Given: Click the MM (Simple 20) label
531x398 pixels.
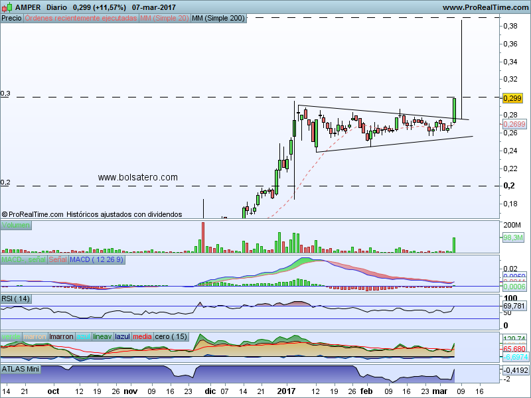Looking at the screenshot, I should click(164, 19).
